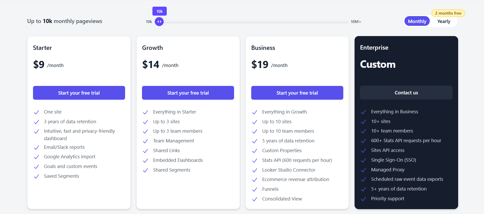The image size is (484, 214).
Task: Click the checkmark beside "Saved Segments"
Action: tap(36, 176)
